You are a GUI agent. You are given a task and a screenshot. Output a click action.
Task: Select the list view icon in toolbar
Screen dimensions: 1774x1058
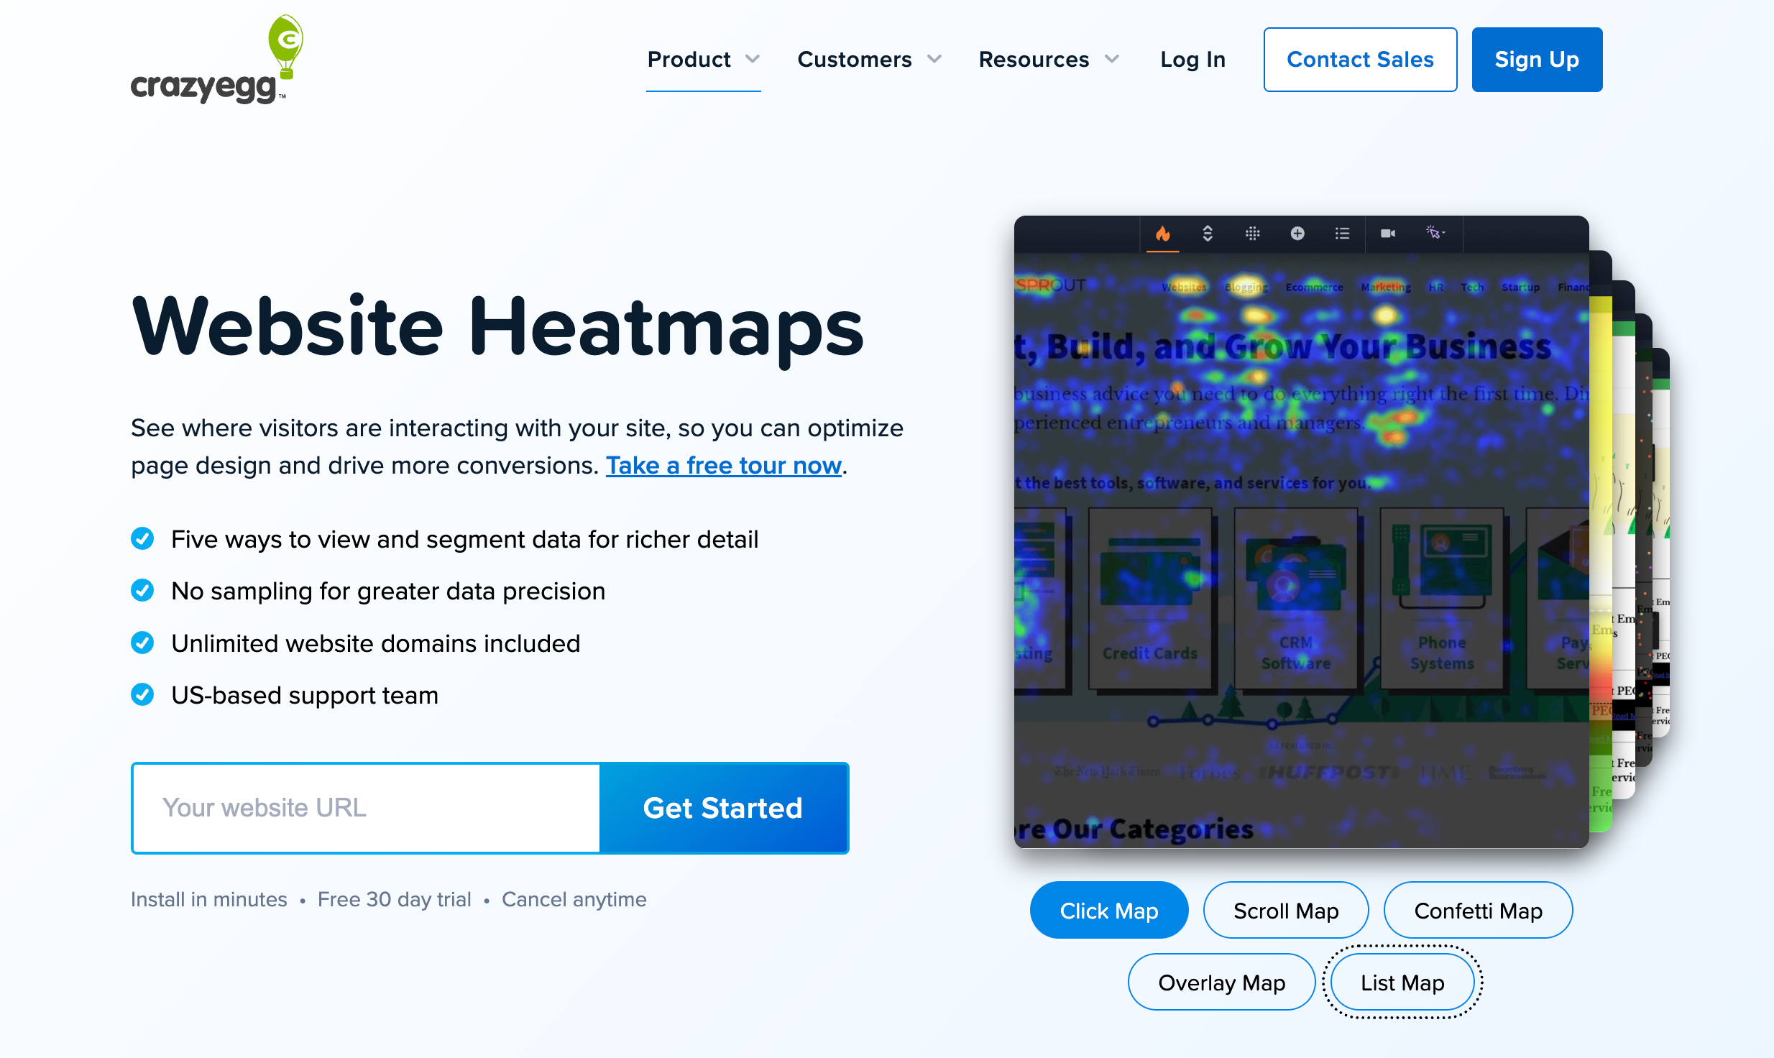pos(1342,234)
